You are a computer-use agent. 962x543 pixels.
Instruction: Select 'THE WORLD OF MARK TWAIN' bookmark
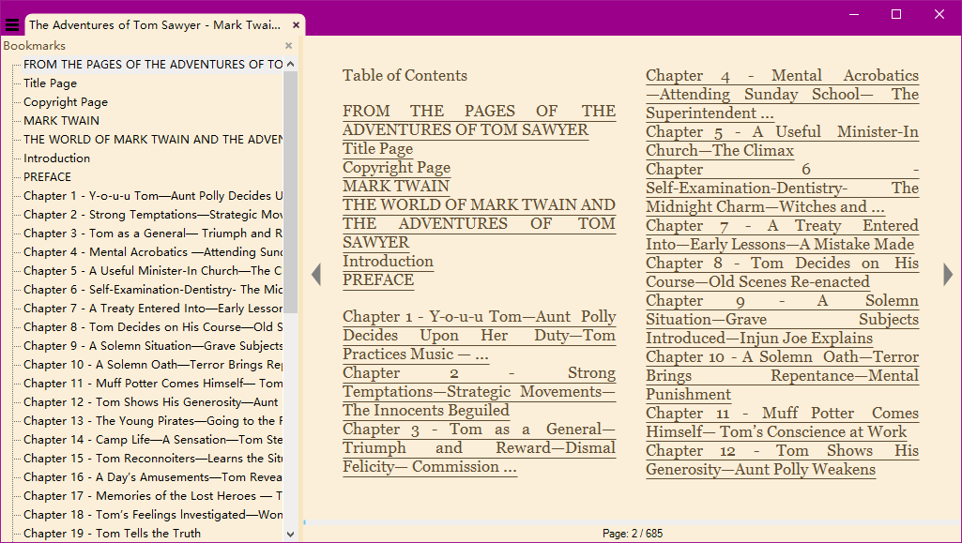point(153,139)
